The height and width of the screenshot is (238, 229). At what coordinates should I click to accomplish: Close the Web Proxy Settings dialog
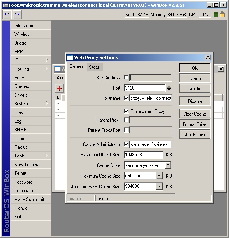(x=208, y=58)
